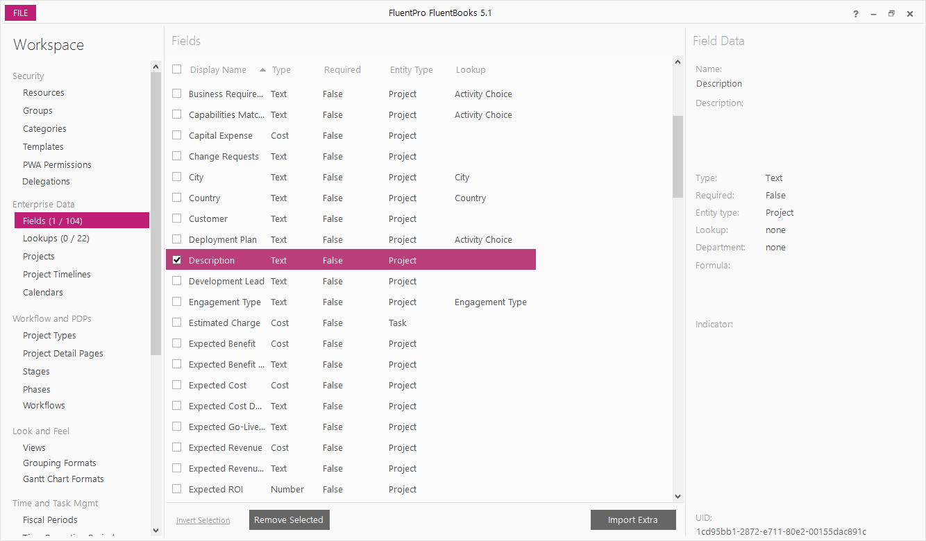Sort fields by the Lookup column header
926x541 pixels.
pyautogui.click(x=471, y=70)
